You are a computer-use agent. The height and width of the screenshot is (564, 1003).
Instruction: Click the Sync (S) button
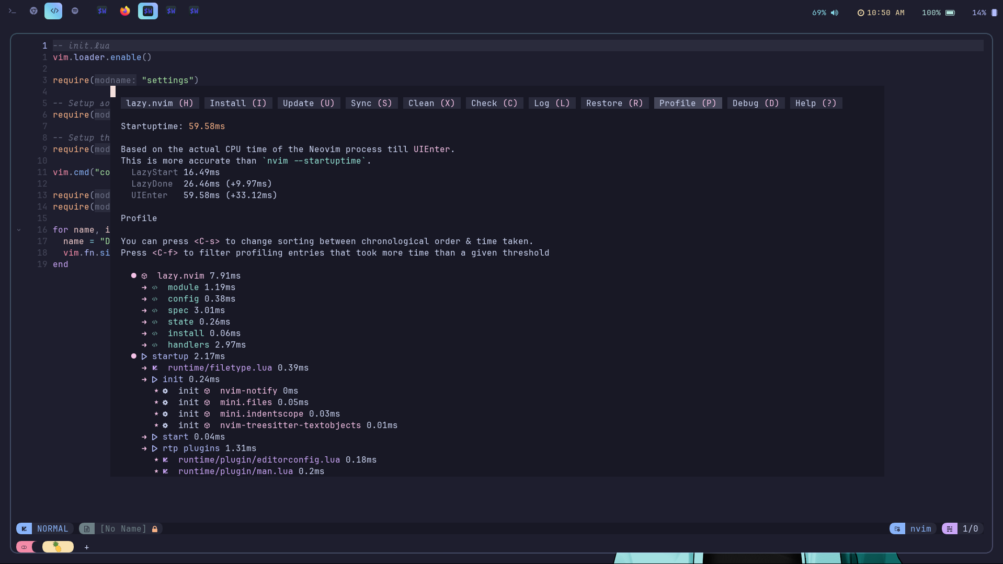pos(371,103)
